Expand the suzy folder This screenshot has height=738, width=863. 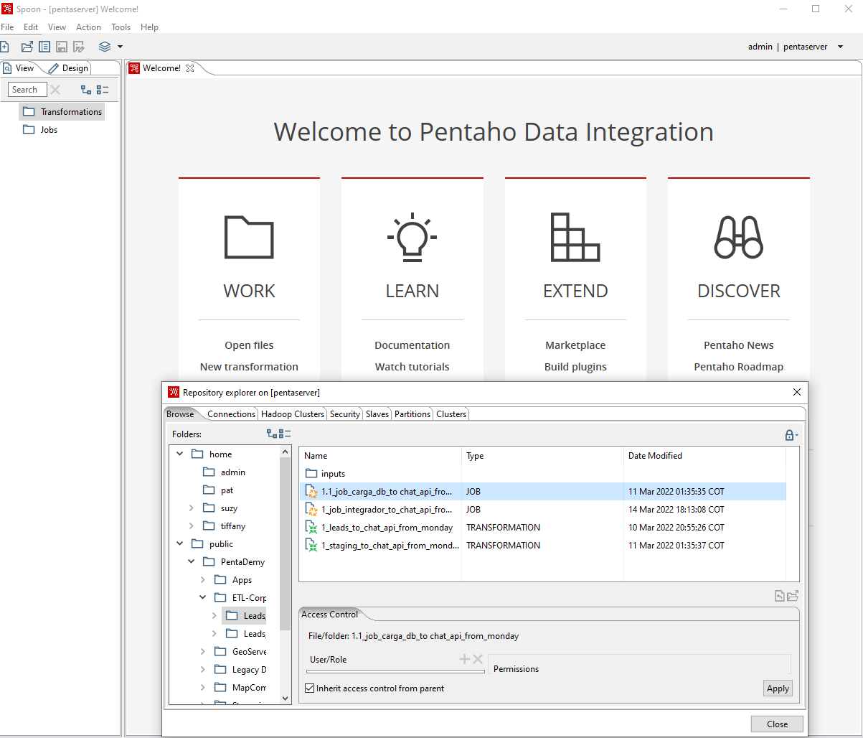[191, 508]
